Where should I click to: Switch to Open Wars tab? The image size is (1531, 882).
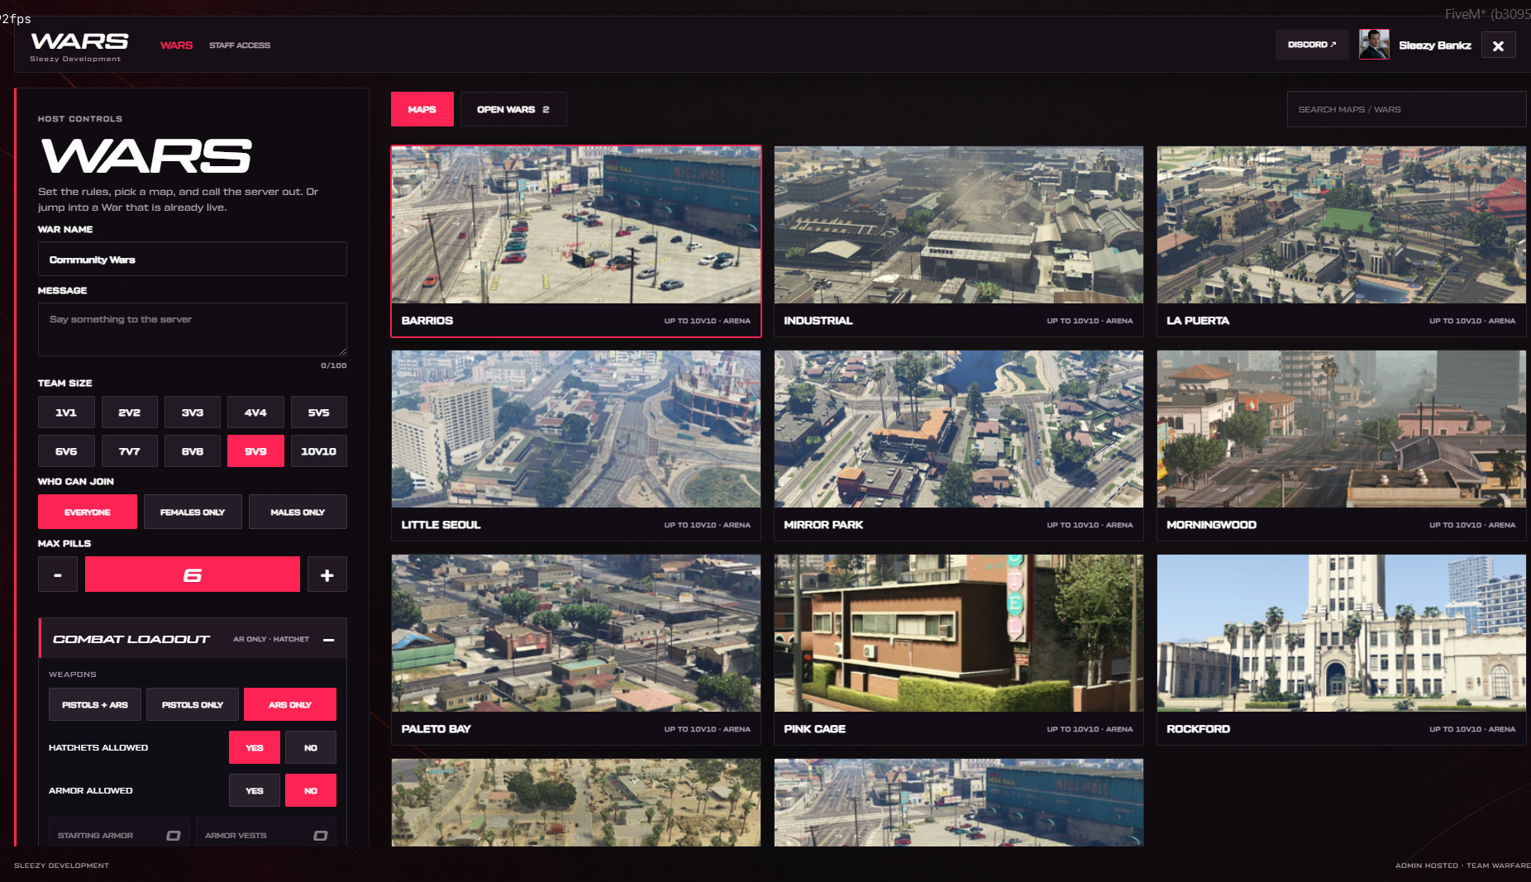(513, 109)
